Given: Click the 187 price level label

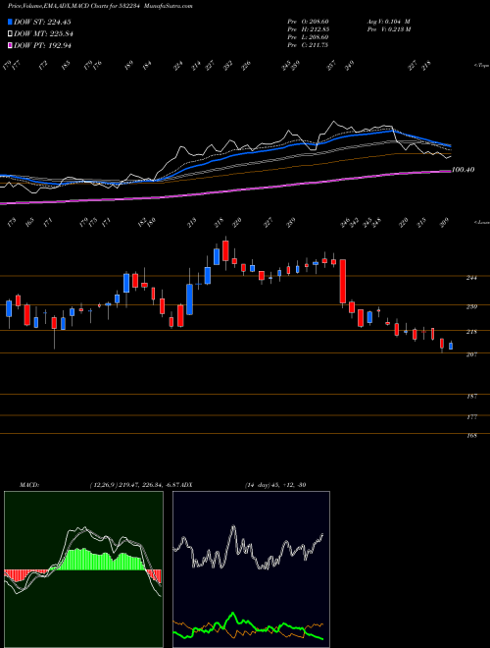Looking at the screenshot, I should pos(471,397).
